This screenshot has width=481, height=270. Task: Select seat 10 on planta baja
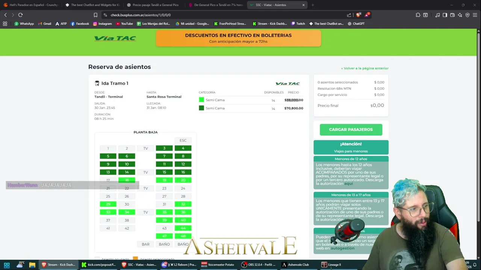click(127, 164)
